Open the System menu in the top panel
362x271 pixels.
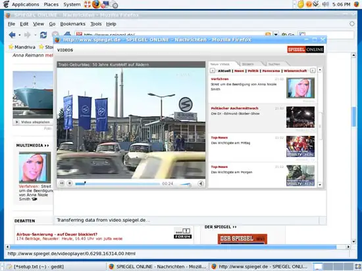coord(72,5)
